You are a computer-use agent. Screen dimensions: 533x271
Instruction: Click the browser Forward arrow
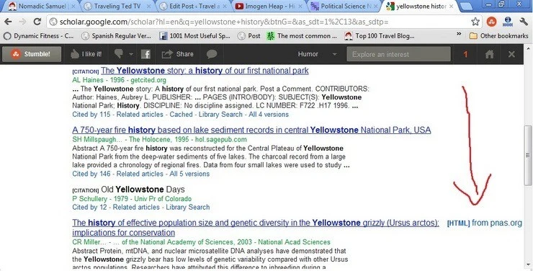[22, 22]
